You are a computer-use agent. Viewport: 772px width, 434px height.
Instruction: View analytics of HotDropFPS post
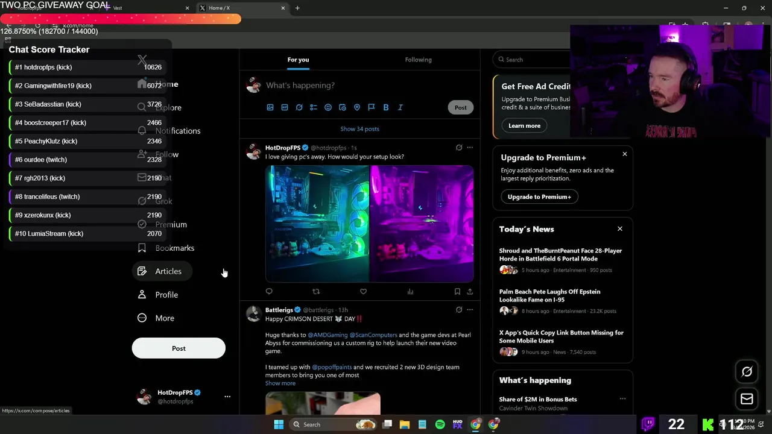pyautogui.click(x=410, y=292)
